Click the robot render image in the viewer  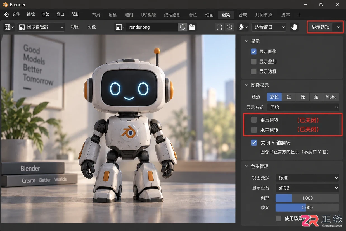(x=118, y=129)
